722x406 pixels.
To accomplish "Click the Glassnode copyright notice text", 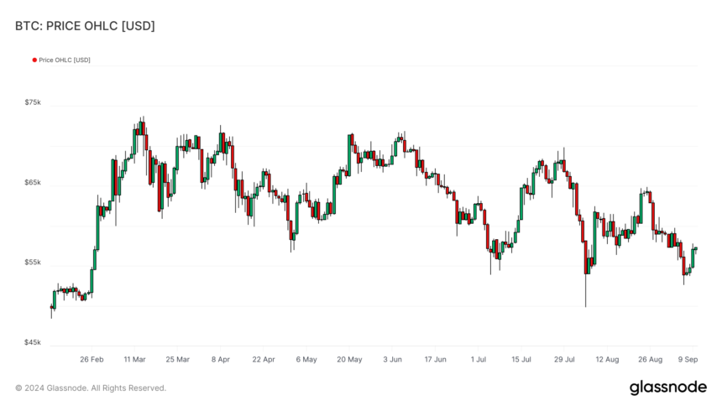I will coord(91,388).
